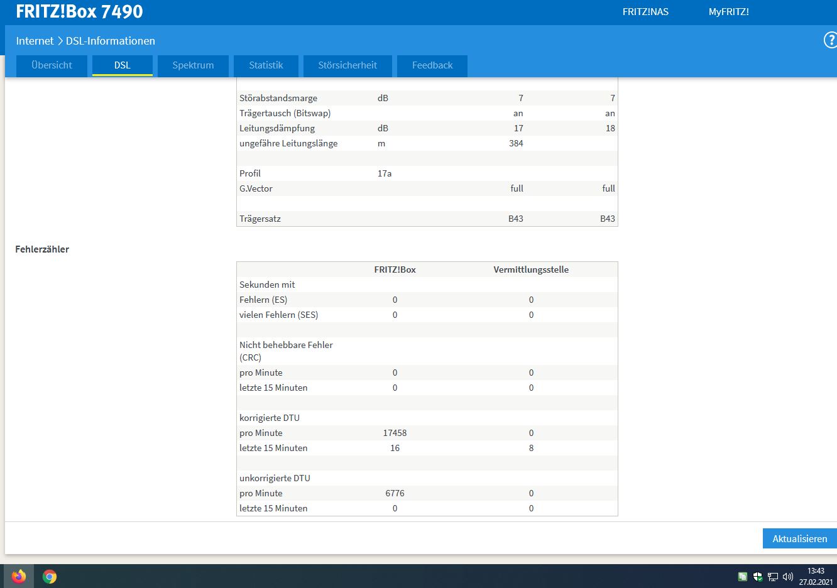Click the Störabstandsmarge row label
This screenshot has width=837, height=588.
pyautogui.click(x=278, y=98)
